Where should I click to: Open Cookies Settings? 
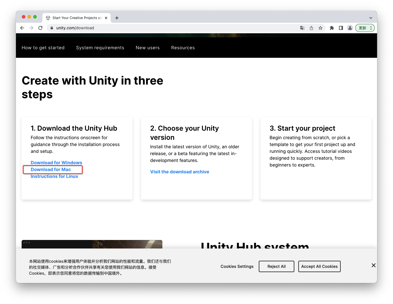click(237, 266)
